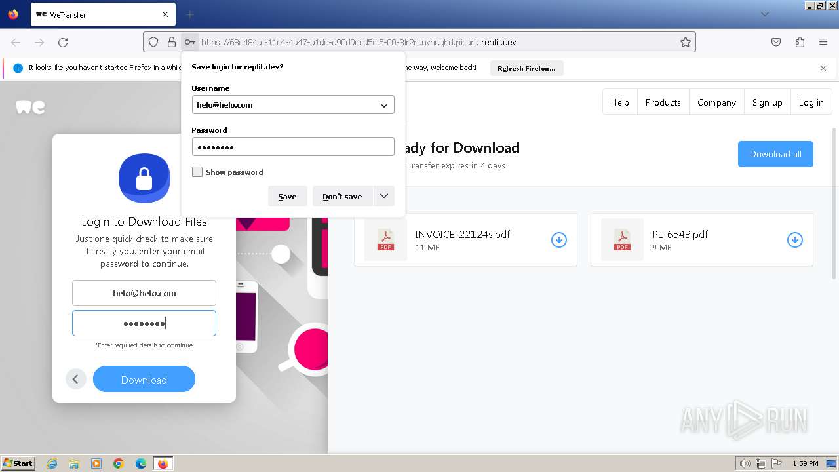
Task: Launch Microsoft Edge from taskbar
Action: click(x=141, y=463)
